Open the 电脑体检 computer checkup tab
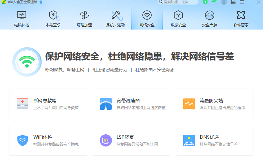Image resolution: width=263 pixels, height=163 pixels. click(22, 18)
